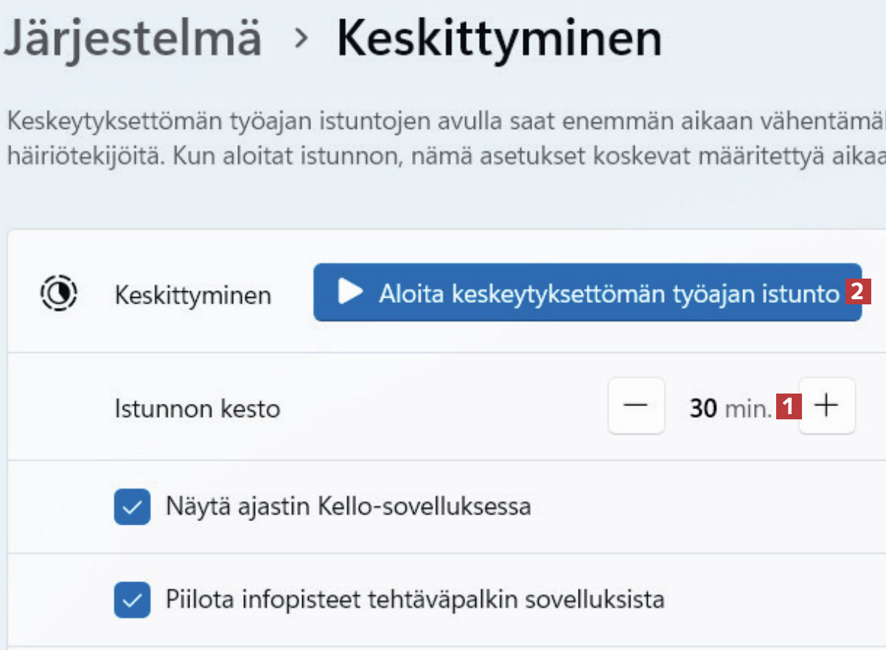
Task: Click the 'min.' unit text
Action: pyautogui.click(x=747, y=407)
